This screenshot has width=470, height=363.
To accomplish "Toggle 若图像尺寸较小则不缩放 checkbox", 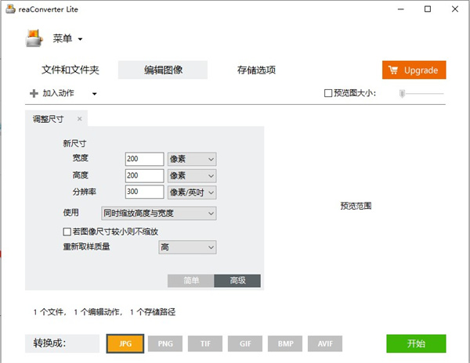I will tap(67, 232).
